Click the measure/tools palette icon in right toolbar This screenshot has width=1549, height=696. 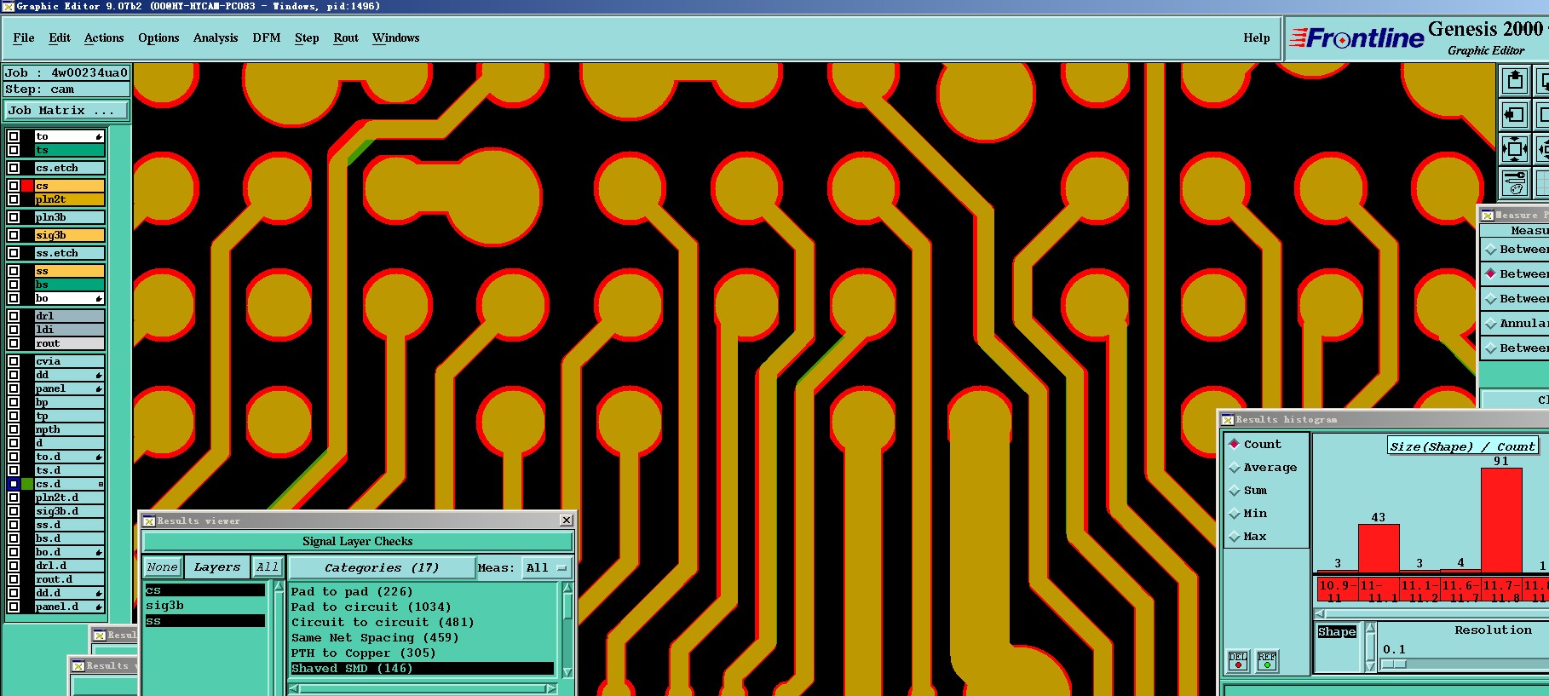point(1514,182)
